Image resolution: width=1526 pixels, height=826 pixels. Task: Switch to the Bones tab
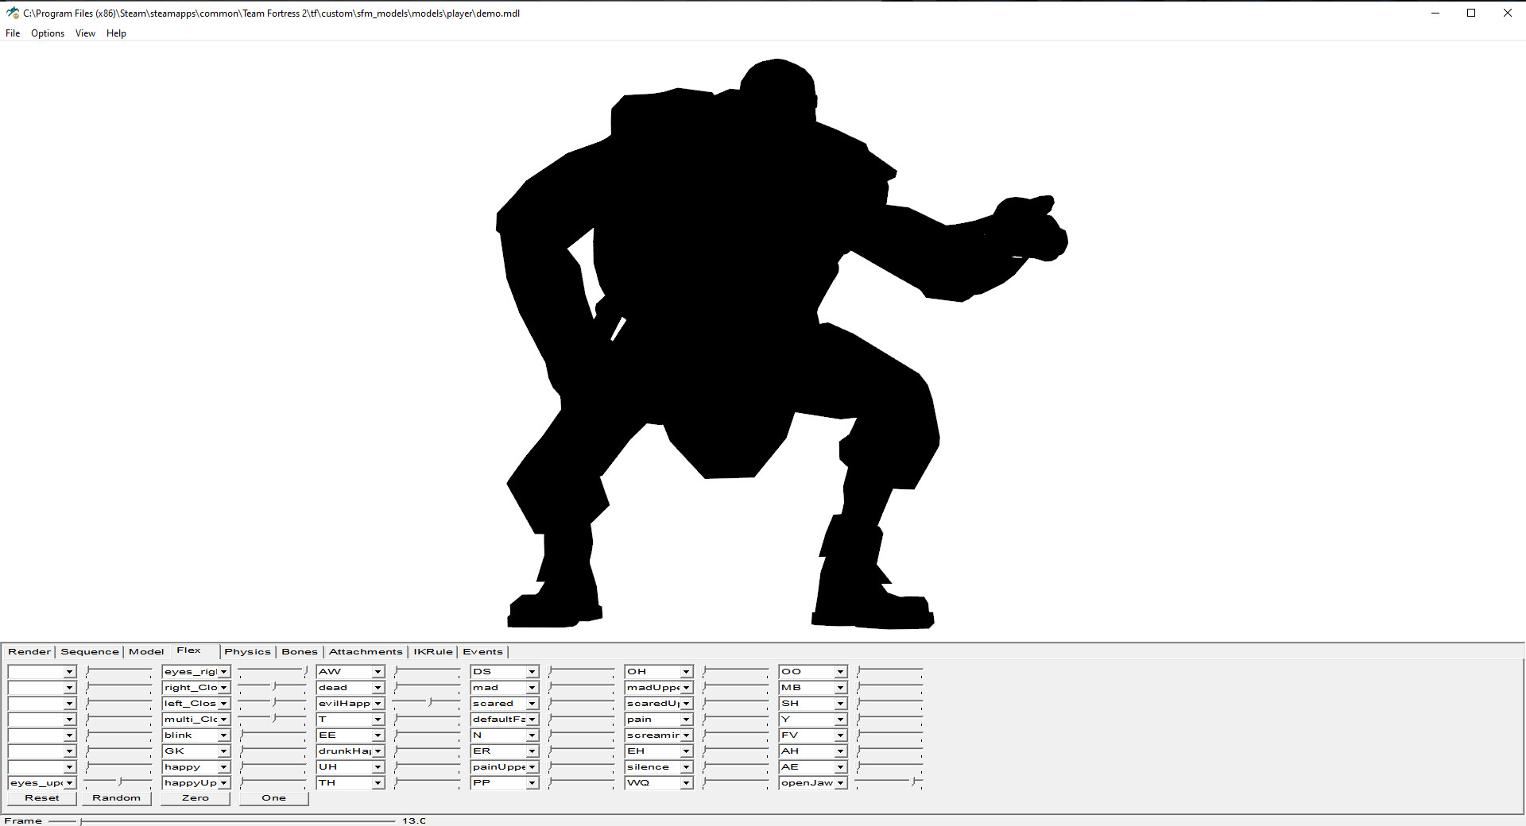click(300, 652)
